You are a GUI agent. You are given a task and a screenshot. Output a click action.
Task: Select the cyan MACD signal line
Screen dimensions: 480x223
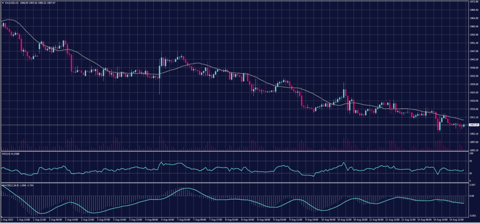coord(187,189)
